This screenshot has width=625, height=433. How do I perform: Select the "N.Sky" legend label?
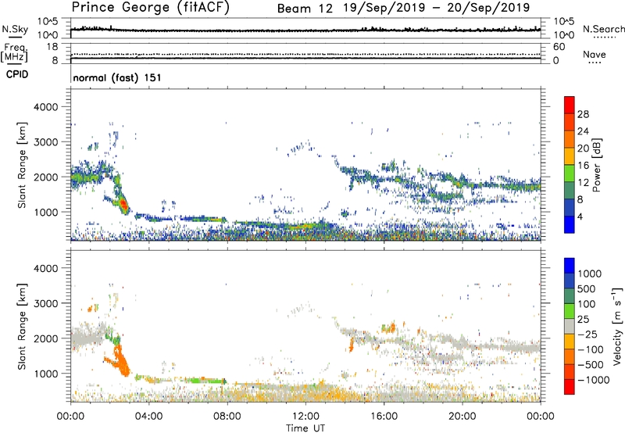pyautogui.click(x=15, y=29)
